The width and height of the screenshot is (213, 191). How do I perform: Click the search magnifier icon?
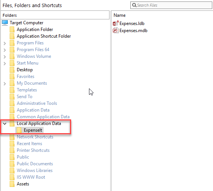134,5
